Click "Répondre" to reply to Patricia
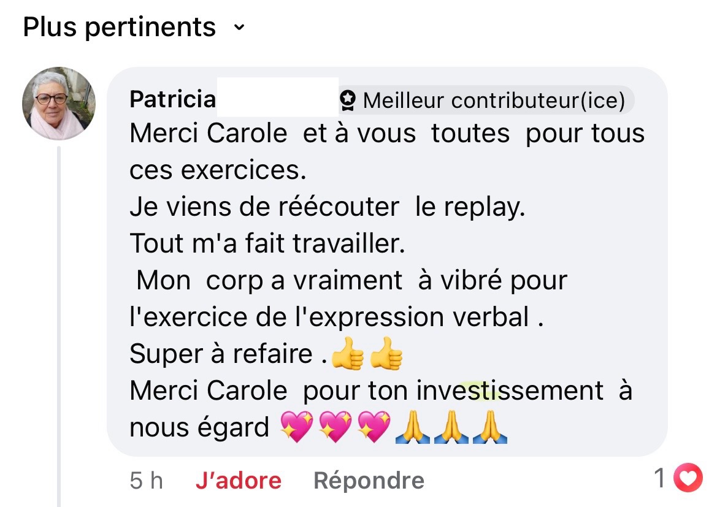 (x=369, y=481)
